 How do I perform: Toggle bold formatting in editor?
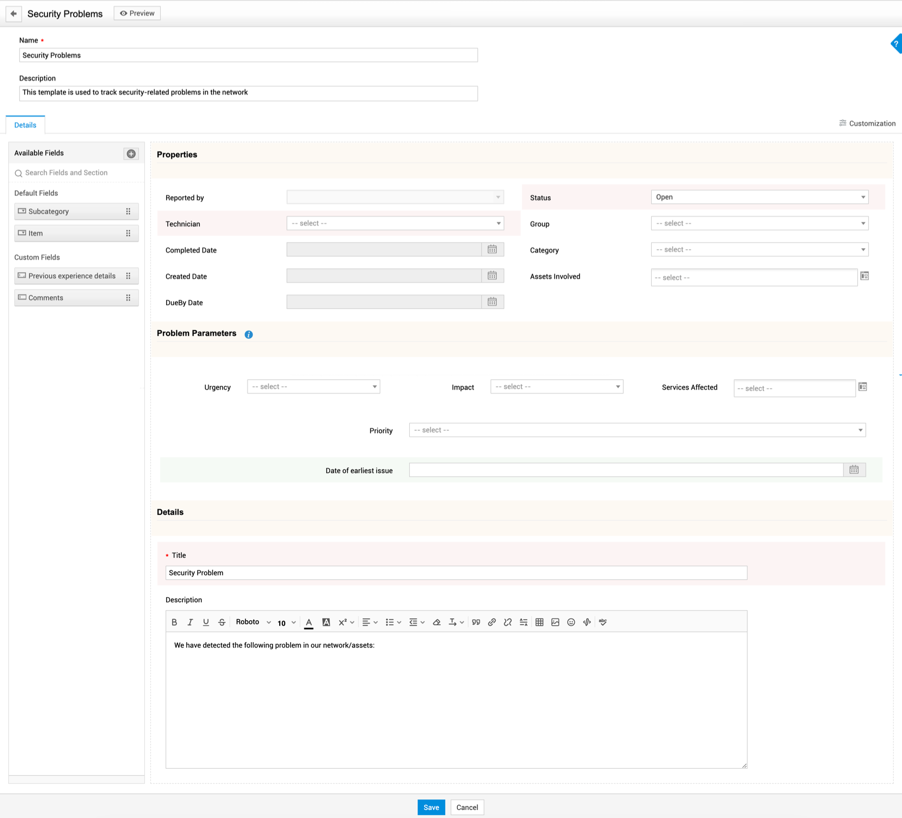pyautogui.click(x=174, y=622)
